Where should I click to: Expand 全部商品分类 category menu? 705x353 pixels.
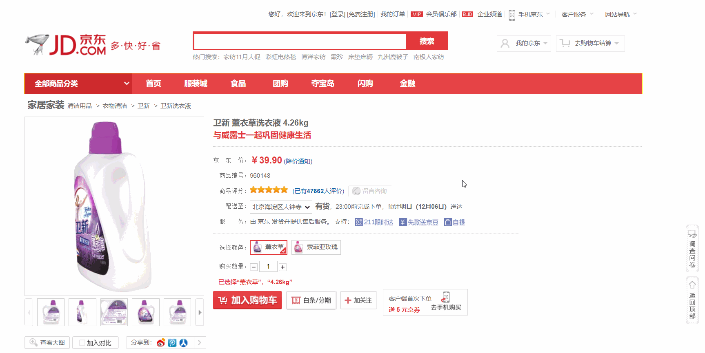pyautogui.click(x=78, y=84)
